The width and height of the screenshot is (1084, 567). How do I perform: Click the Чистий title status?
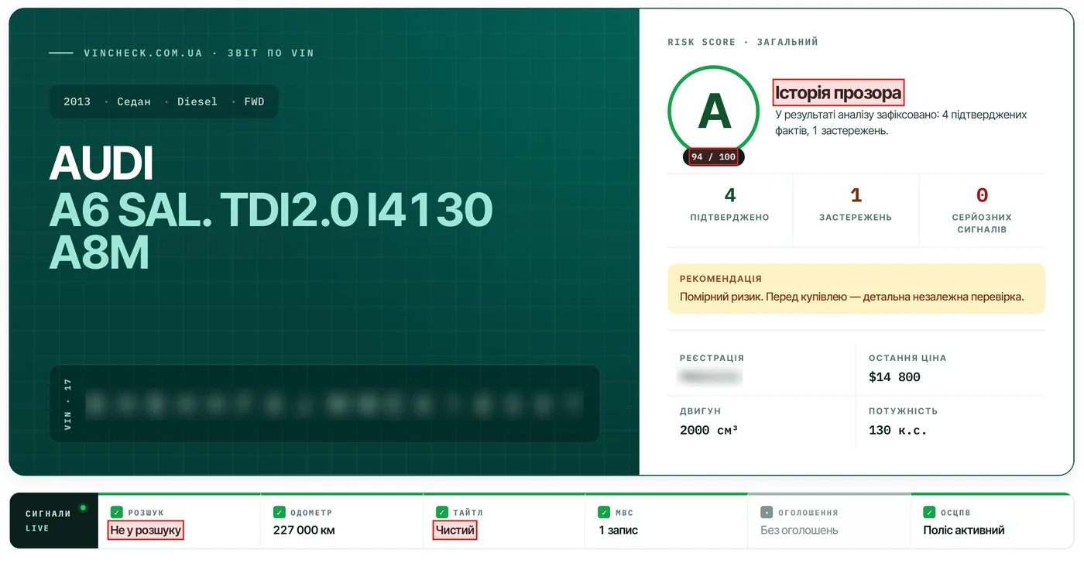tap(455, 531)
